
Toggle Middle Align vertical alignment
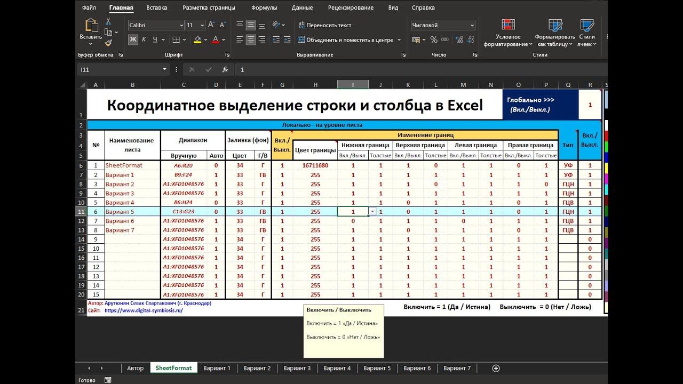click(251, 25)
